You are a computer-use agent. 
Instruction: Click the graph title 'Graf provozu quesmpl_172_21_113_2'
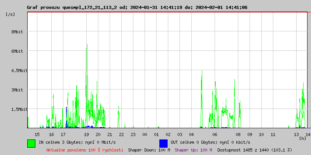72,7
